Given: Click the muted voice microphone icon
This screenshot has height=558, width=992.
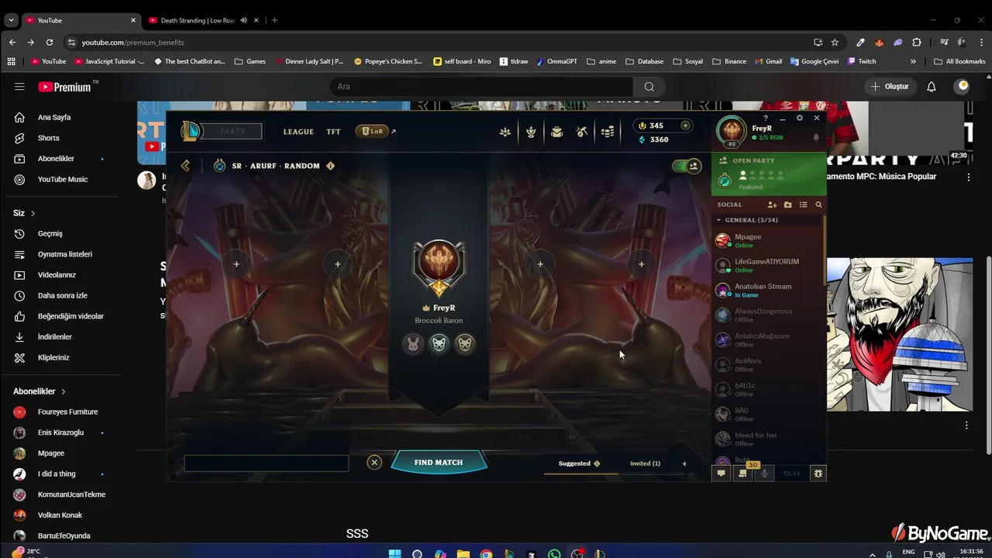Looking at the screenshot, I should click(x=765, y=473).
